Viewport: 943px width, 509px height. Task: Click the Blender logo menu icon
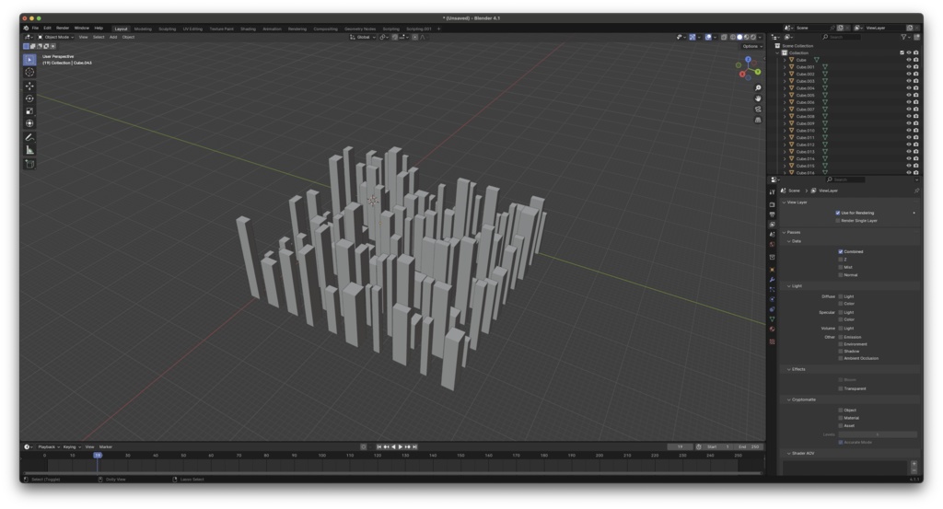[x=26, y=29]
